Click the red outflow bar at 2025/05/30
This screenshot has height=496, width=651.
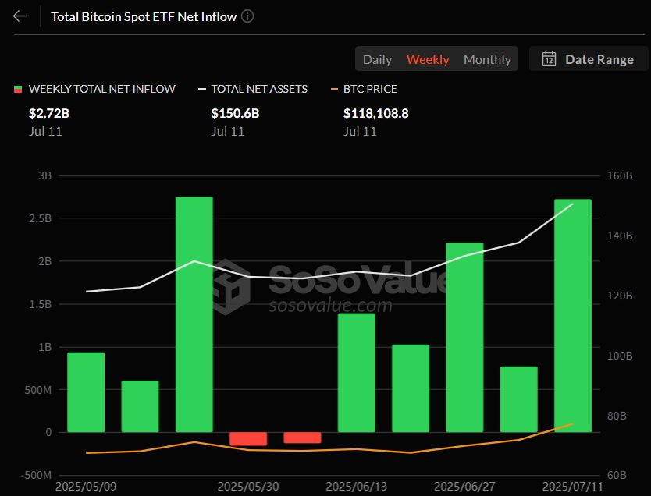[248, 438]
